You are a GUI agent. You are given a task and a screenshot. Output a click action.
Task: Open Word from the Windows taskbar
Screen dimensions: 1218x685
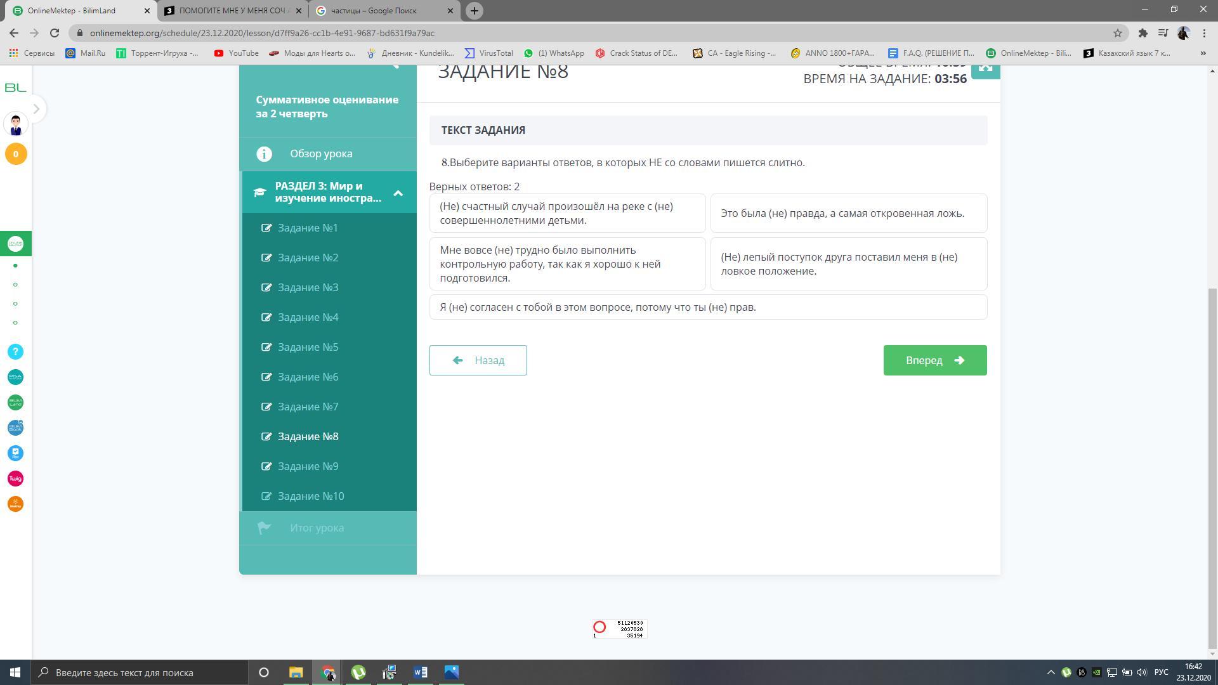(x=420, y=672)
